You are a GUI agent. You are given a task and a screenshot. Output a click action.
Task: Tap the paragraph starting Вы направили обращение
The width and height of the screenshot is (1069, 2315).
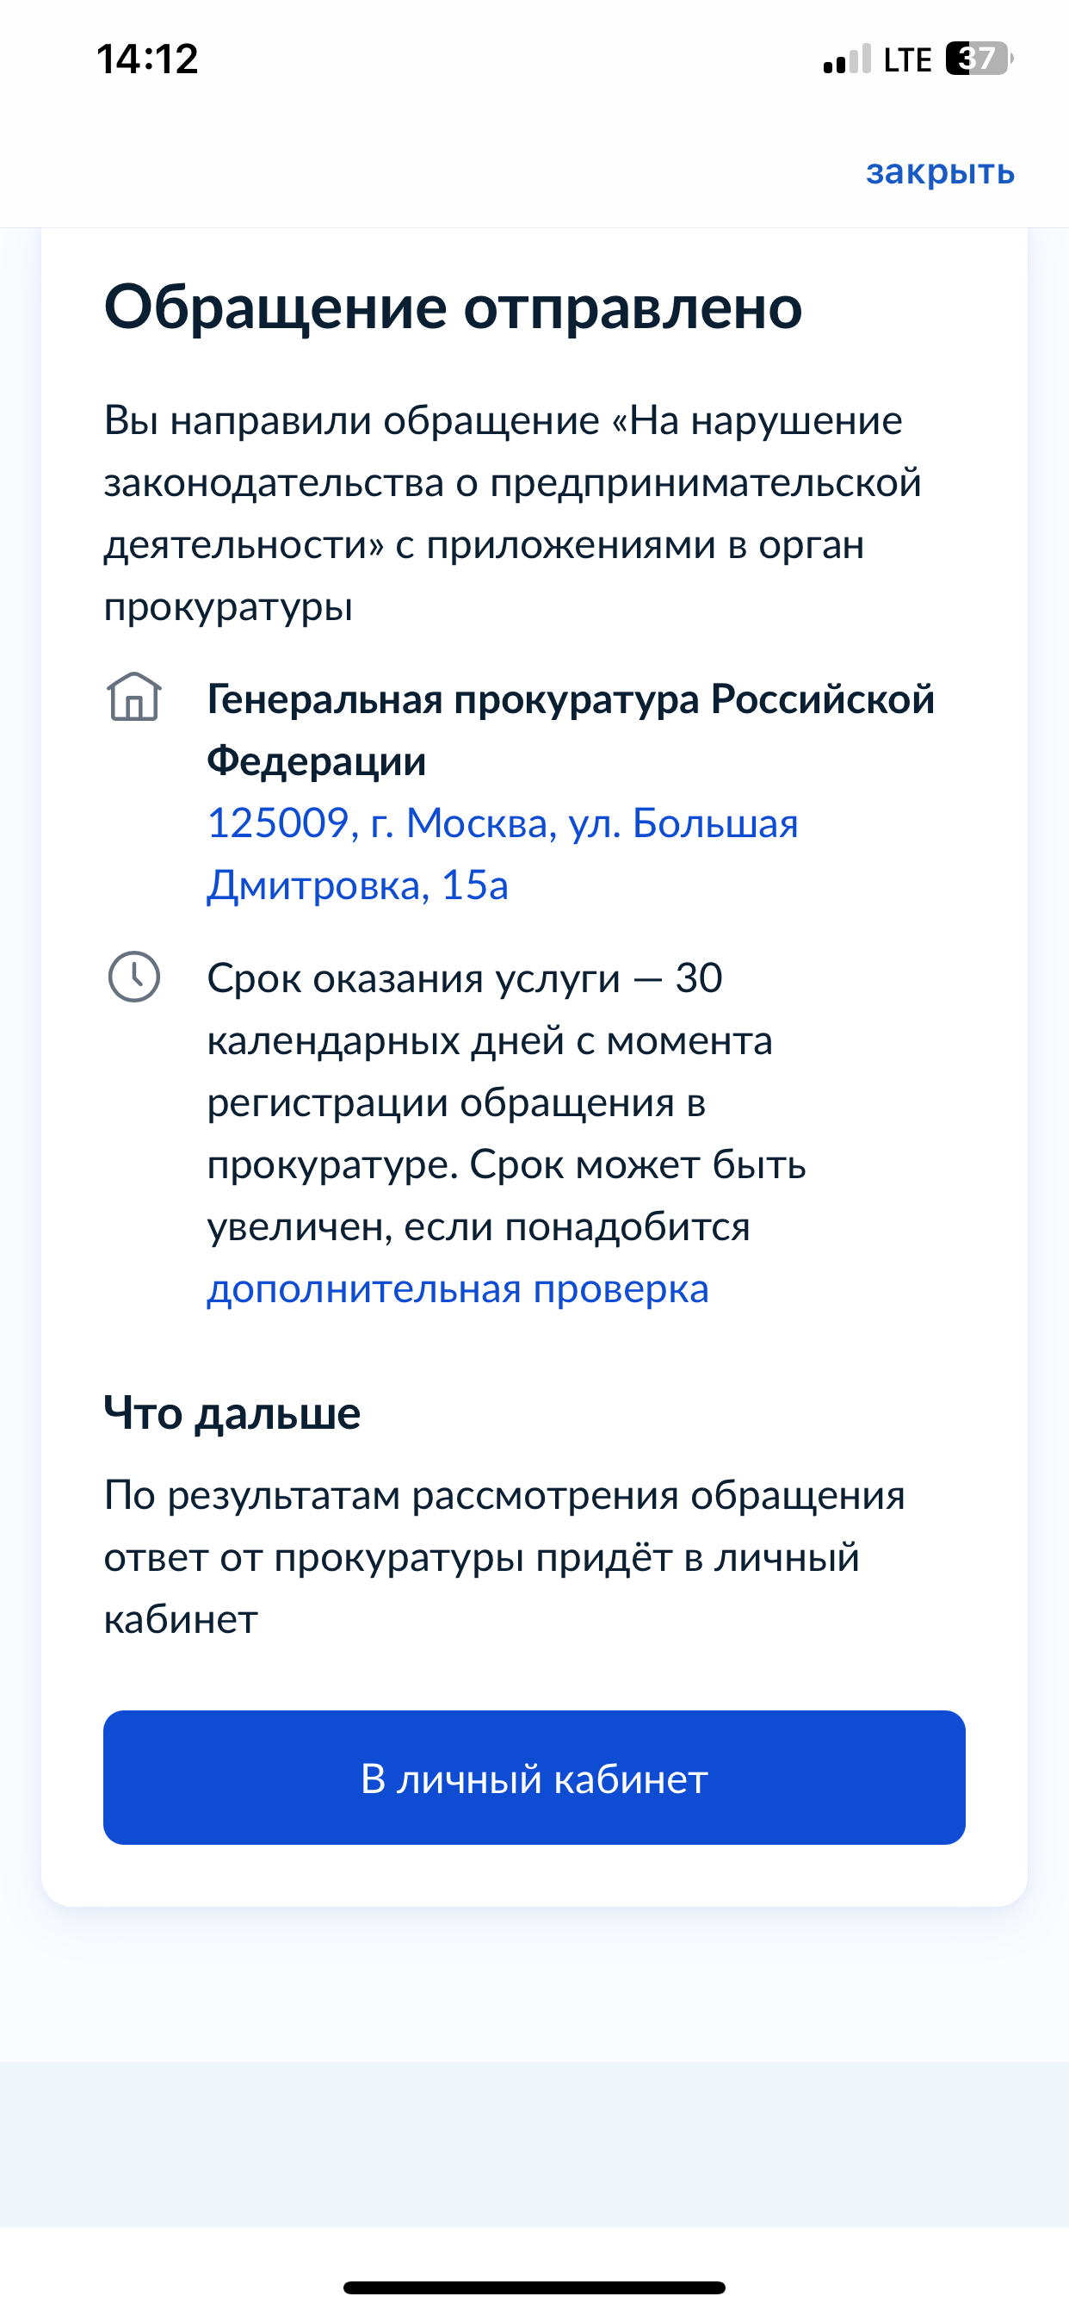tap(513, 513)
